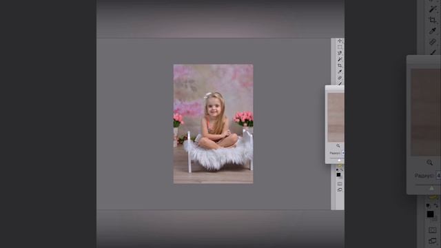
Task: Click the radius slider handle in light dialog
Action: point(339,161)
